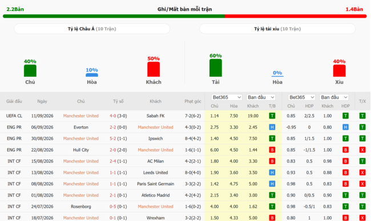Click blue H badge in Everton HDP column
The width and height of the screenshot is (371, 221).
(345, 127)
